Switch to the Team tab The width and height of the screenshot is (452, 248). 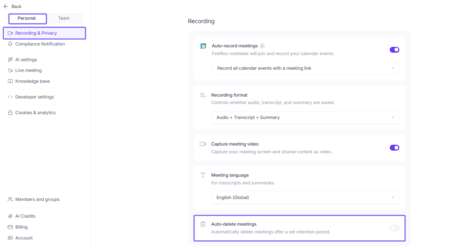click(64, 18)
